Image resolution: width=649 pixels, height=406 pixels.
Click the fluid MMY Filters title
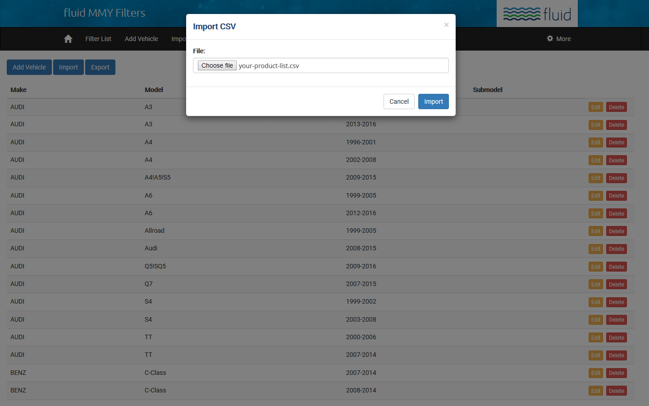click(x=105, y=13)
